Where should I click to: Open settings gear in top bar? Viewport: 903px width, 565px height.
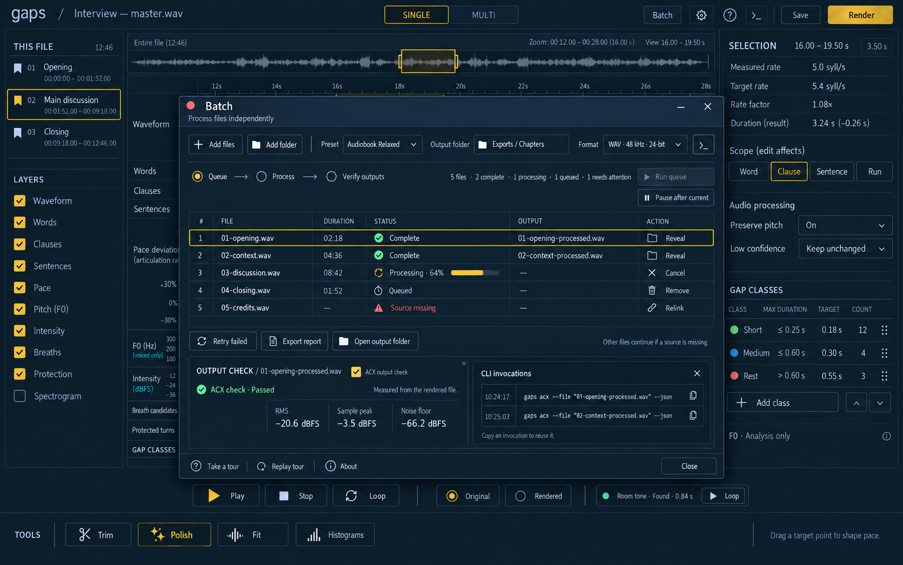(x=701, y=15)
